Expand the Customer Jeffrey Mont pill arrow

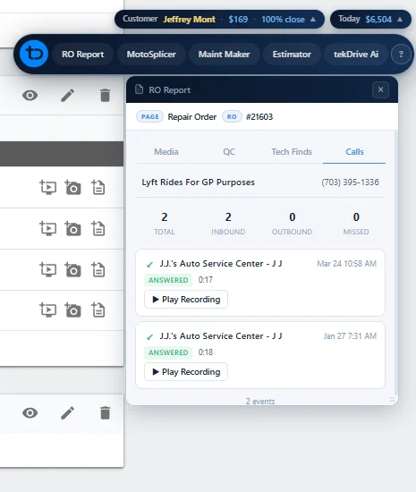313,20
